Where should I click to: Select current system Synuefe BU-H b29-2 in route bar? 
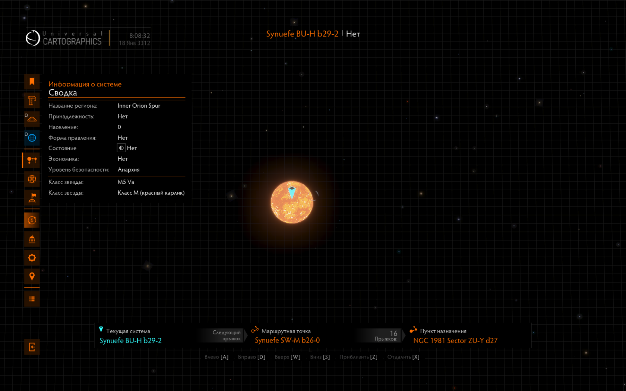[x=130, y=341]
